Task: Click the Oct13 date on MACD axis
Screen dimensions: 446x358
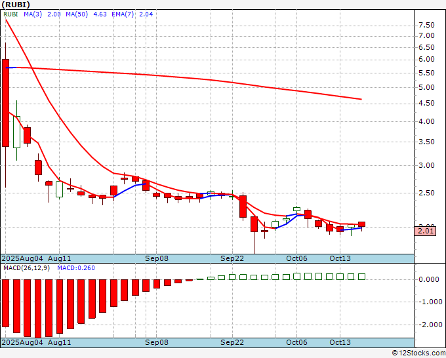Action: click(340, 343)
